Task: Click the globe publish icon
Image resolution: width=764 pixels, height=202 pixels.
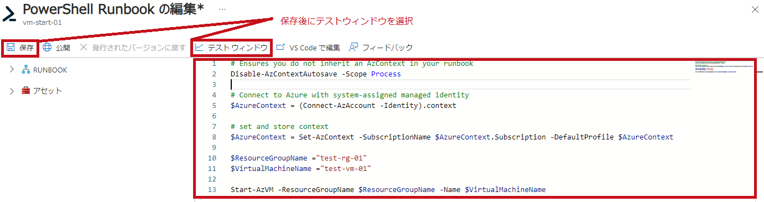Action: click(47, 48)
